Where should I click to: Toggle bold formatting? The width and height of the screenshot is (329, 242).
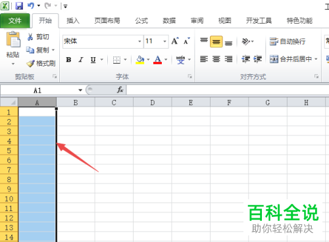tap(68, 59)
